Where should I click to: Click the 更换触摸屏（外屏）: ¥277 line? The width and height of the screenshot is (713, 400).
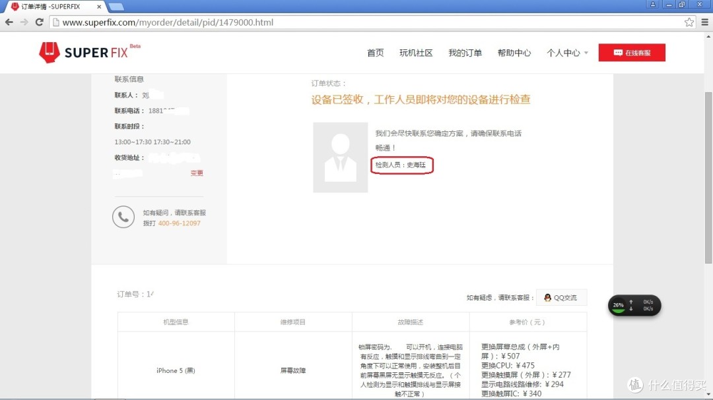tap(526, 374)
